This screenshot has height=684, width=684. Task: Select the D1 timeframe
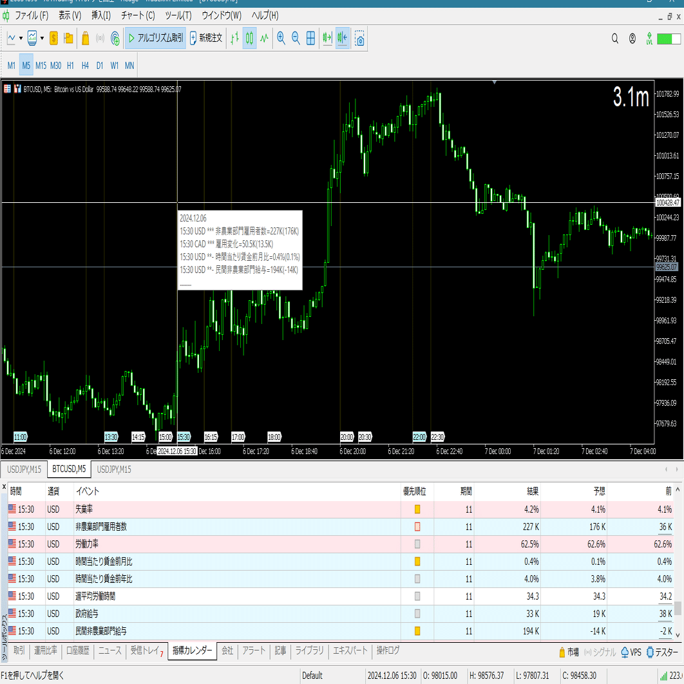(x=100, y=66)
